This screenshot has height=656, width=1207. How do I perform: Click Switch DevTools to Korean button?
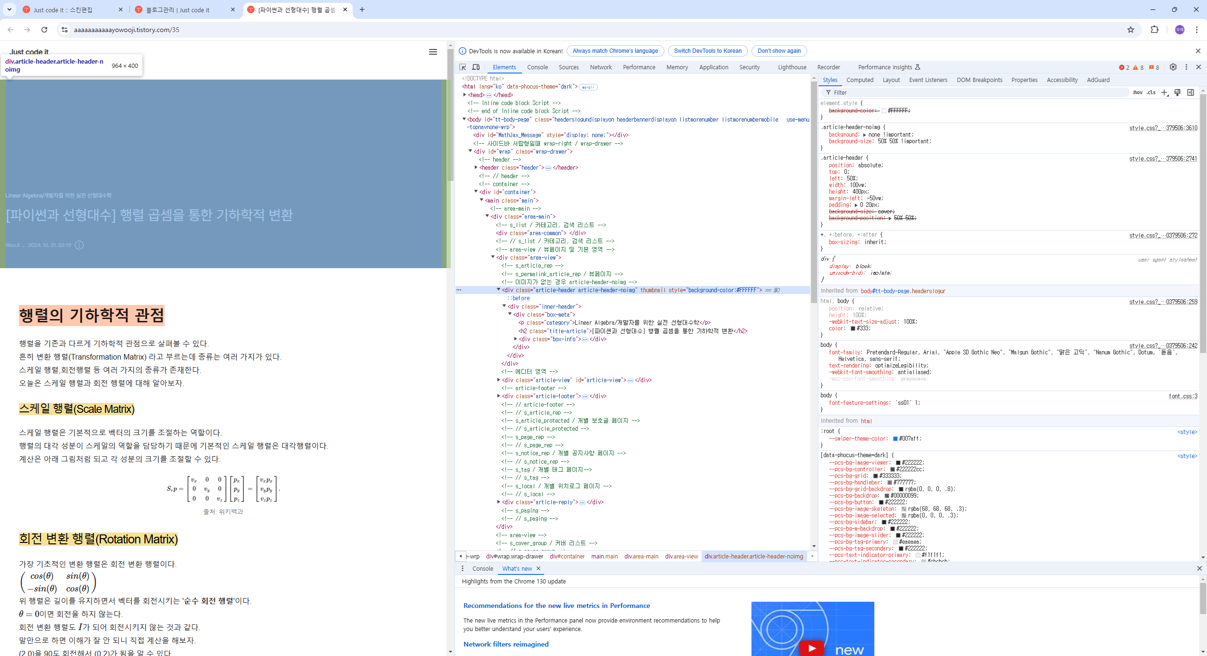tap(707, 51)
